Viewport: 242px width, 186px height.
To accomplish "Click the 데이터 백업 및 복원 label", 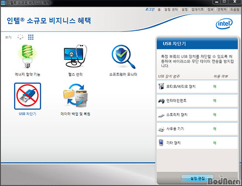I will (76, 114).
